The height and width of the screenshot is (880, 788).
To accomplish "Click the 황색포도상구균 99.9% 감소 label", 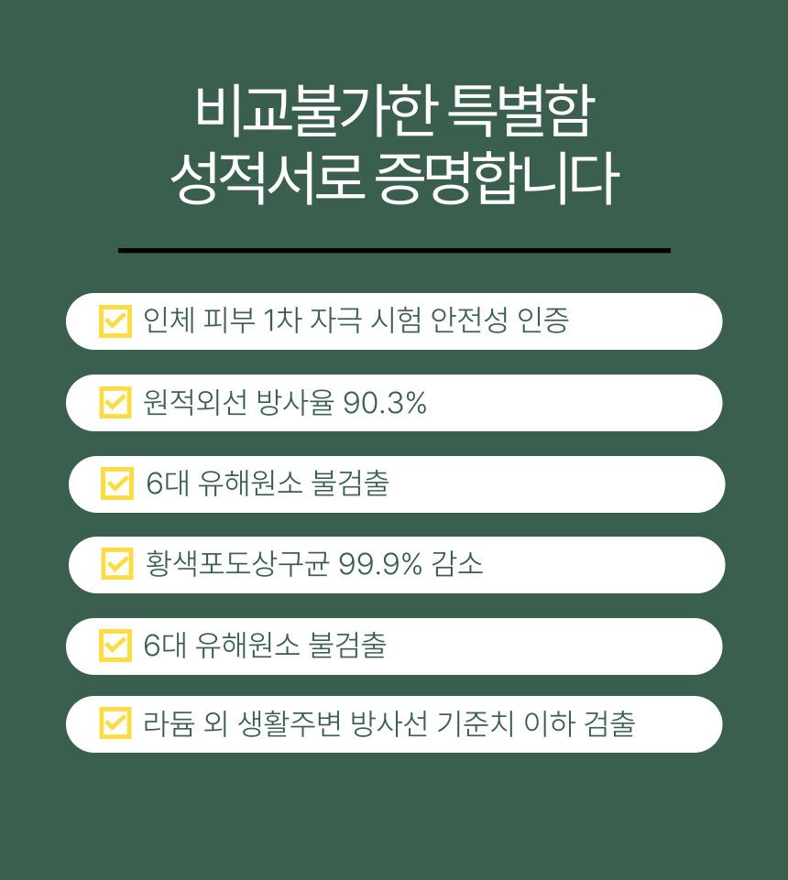I will (314, 563).
